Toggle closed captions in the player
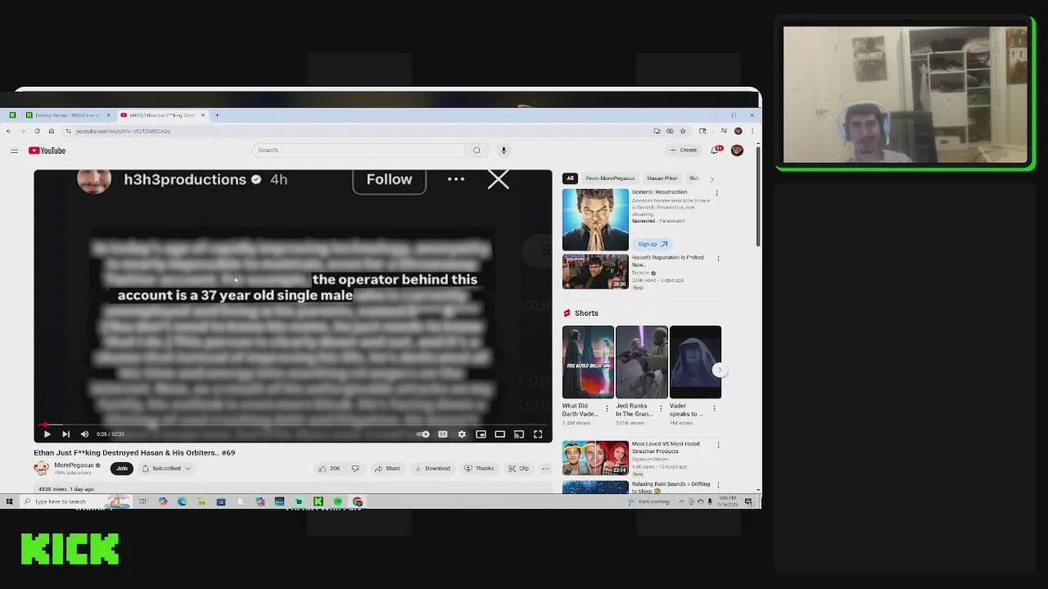The width and height of the screenshot is (1048, 589). coord(443,434)
